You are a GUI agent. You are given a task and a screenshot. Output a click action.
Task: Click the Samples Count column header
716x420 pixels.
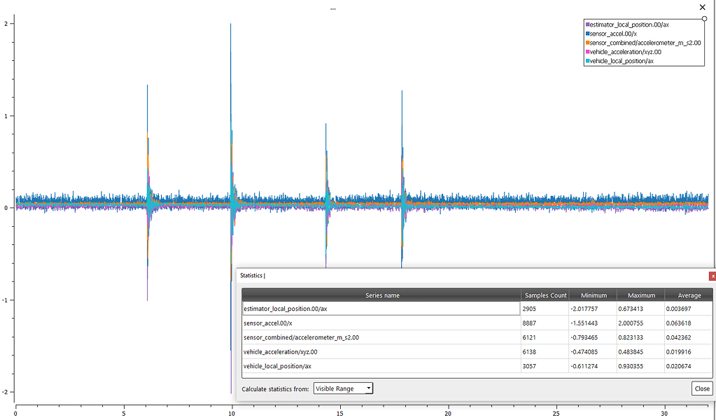point(545,295)
